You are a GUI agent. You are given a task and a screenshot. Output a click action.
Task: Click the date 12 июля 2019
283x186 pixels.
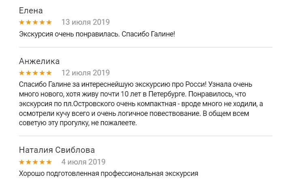(x=85, y=73)
